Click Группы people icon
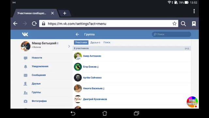The height and width of the screenshot is (118, 209). pos(25,92)
